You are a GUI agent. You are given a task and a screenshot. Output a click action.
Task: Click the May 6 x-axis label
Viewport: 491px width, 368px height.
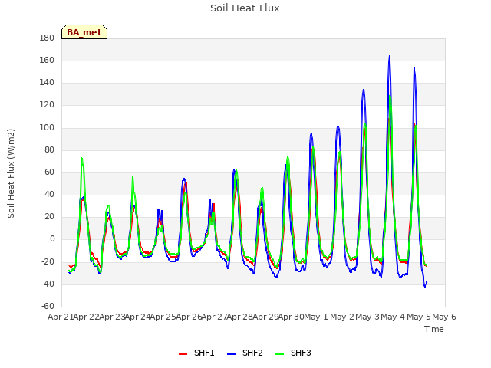point(444,317)
